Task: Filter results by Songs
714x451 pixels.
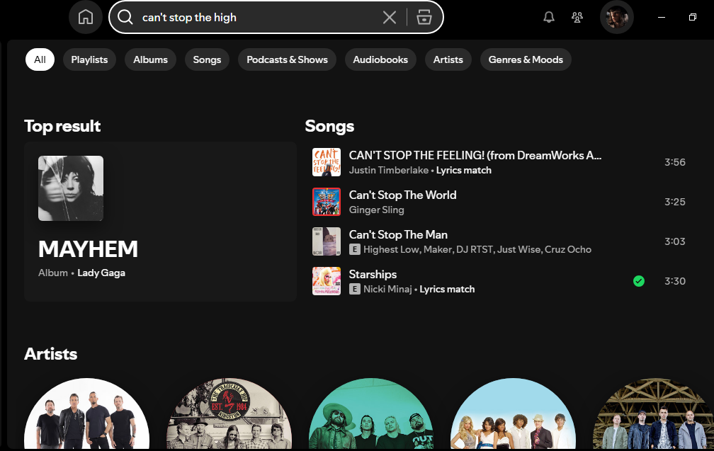Action: pos(207,59)
